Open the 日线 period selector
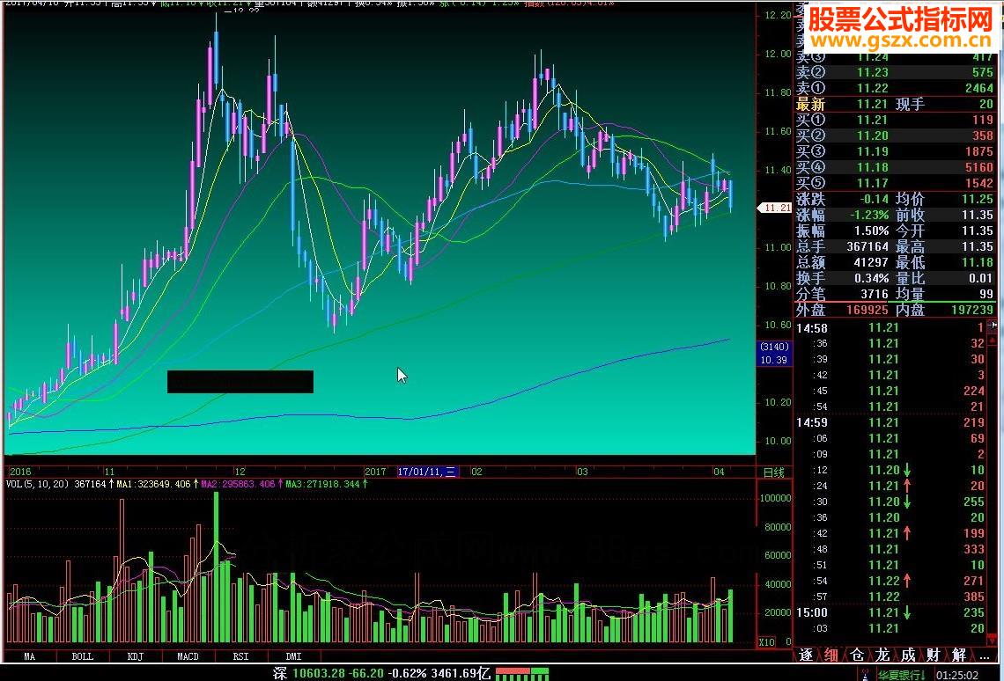 [776, 472]
